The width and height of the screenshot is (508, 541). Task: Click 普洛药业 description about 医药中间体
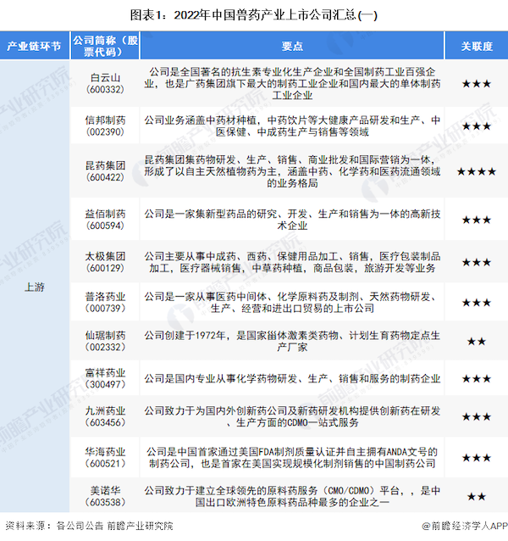pyautogui.click(x=292, y=302)
